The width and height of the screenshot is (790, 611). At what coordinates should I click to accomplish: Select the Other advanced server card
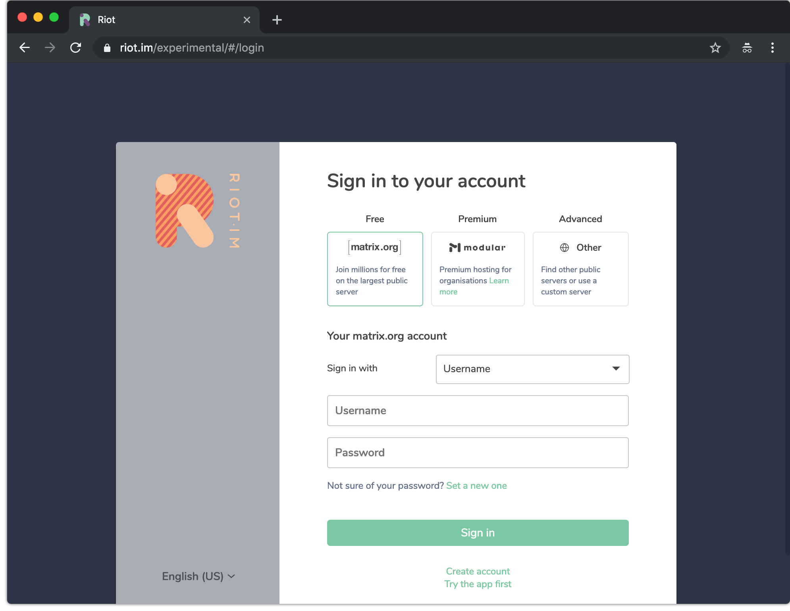coord(580,269)
